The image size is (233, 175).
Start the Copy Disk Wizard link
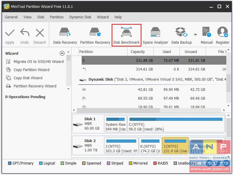pyautogui.click(x=28, y=78)
